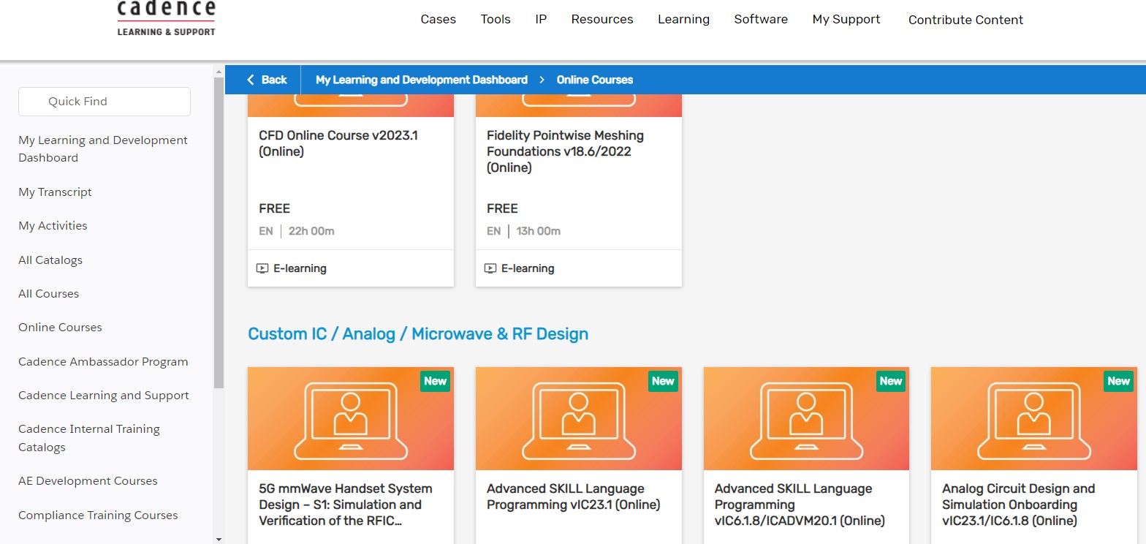This screenshot has height=544, width=1146.
Task: Open CFD Online Course v2023.1 title
Action: point(338,143)
